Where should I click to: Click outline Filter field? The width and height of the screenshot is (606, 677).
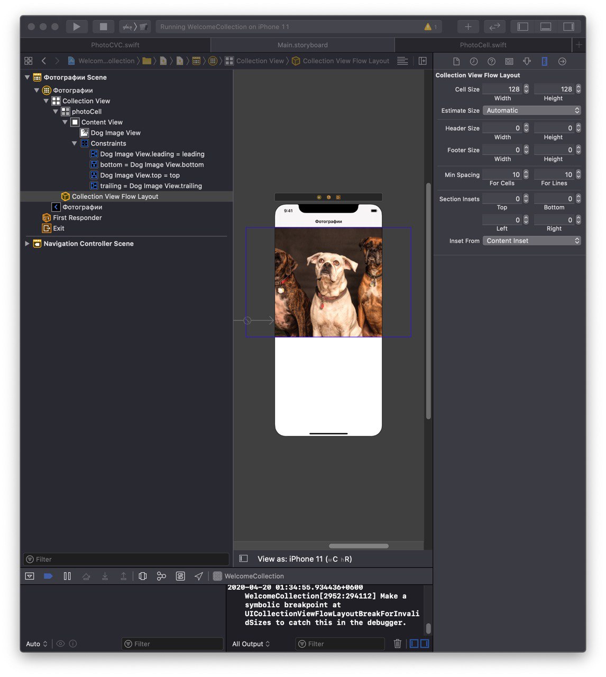(126, 559)
